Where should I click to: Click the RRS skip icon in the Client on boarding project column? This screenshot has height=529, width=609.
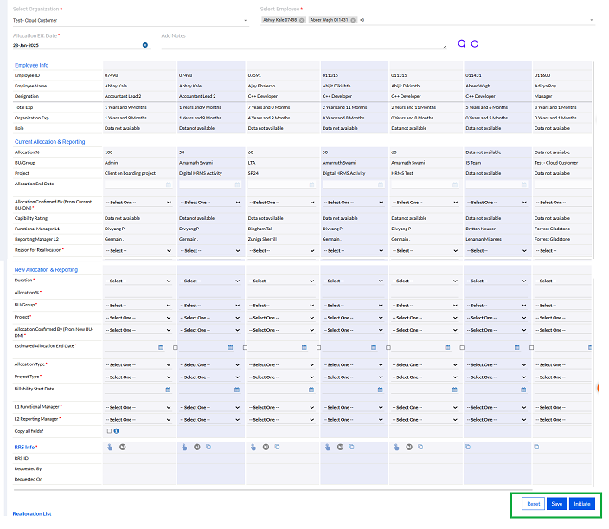[122, 448]
